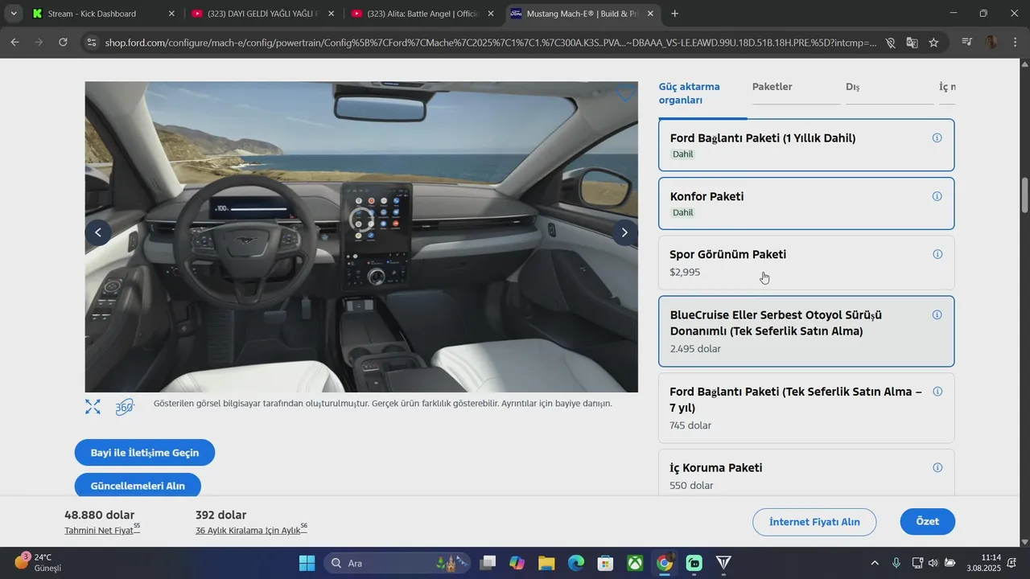Open info for Ford Bağlantı Paketi (1 Yıllık Dahil)
The image size is (1030, 579).
tap(937, 138)
